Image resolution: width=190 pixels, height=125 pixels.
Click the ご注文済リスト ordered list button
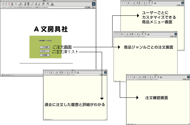(x=45, y=51)
